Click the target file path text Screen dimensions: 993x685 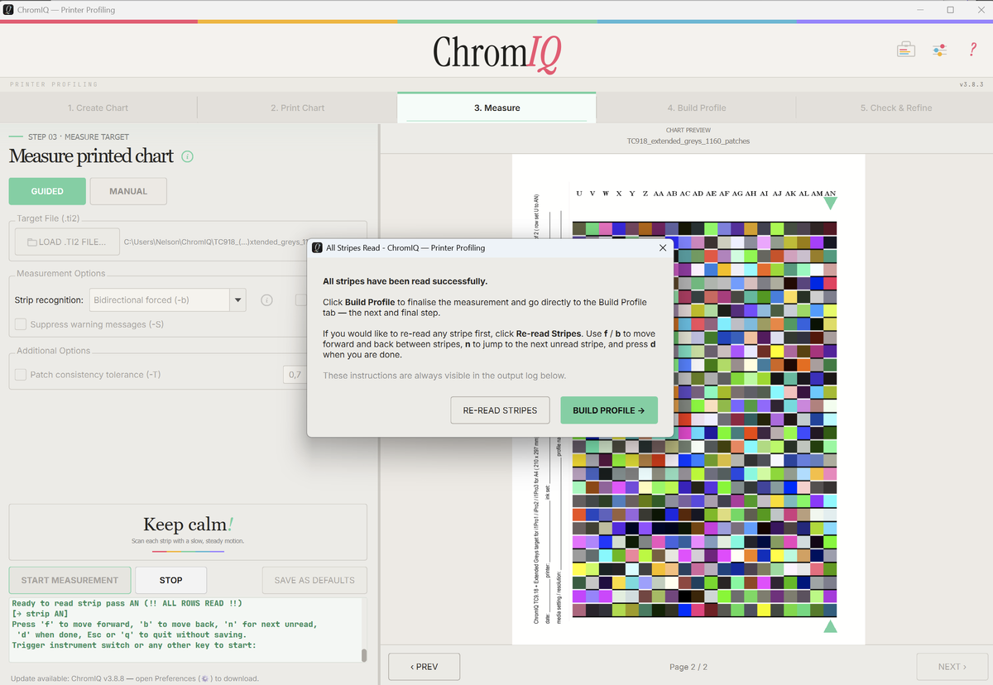point(215,242)
